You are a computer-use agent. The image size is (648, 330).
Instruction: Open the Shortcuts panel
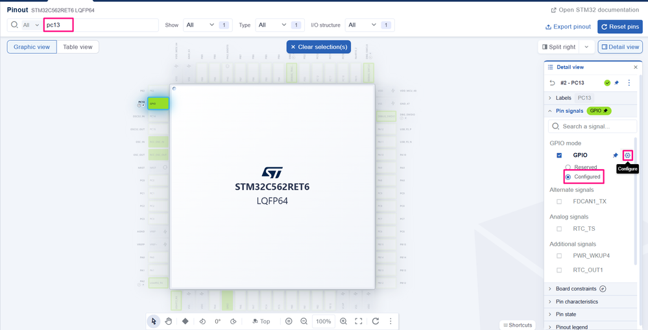[518, 325]
